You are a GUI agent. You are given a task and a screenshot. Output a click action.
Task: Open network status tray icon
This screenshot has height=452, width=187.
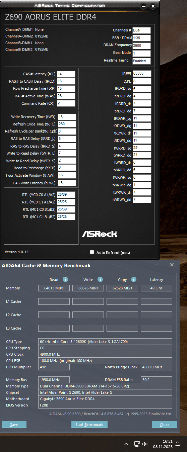click(x=137, y=444)
